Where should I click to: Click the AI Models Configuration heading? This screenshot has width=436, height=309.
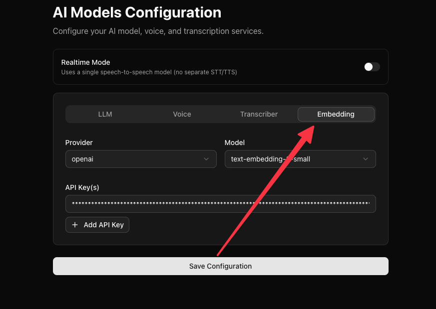(x=137, y=12)
